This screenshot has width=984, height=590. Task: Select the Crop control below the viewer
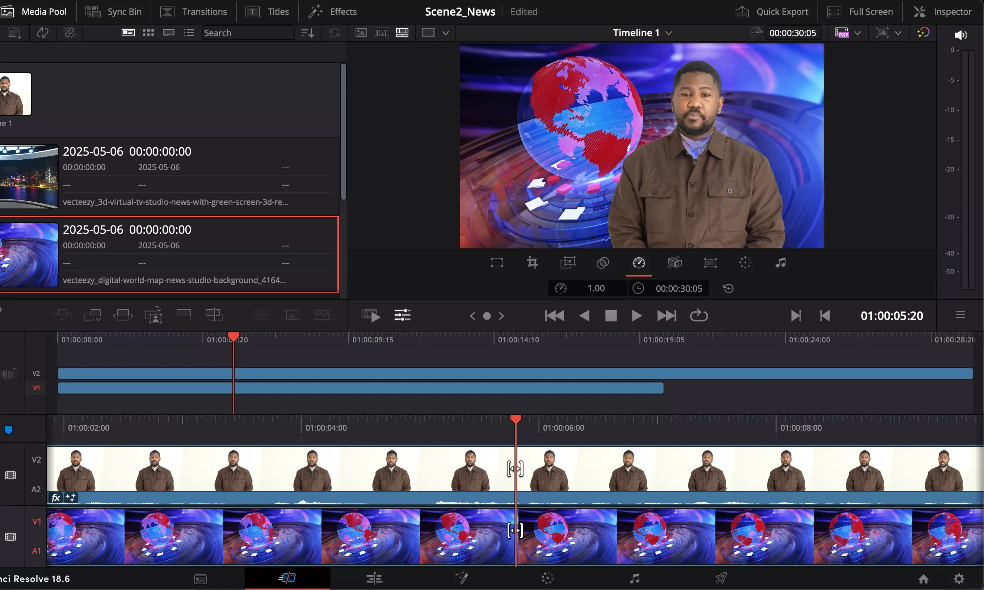(x=533, y=262)
